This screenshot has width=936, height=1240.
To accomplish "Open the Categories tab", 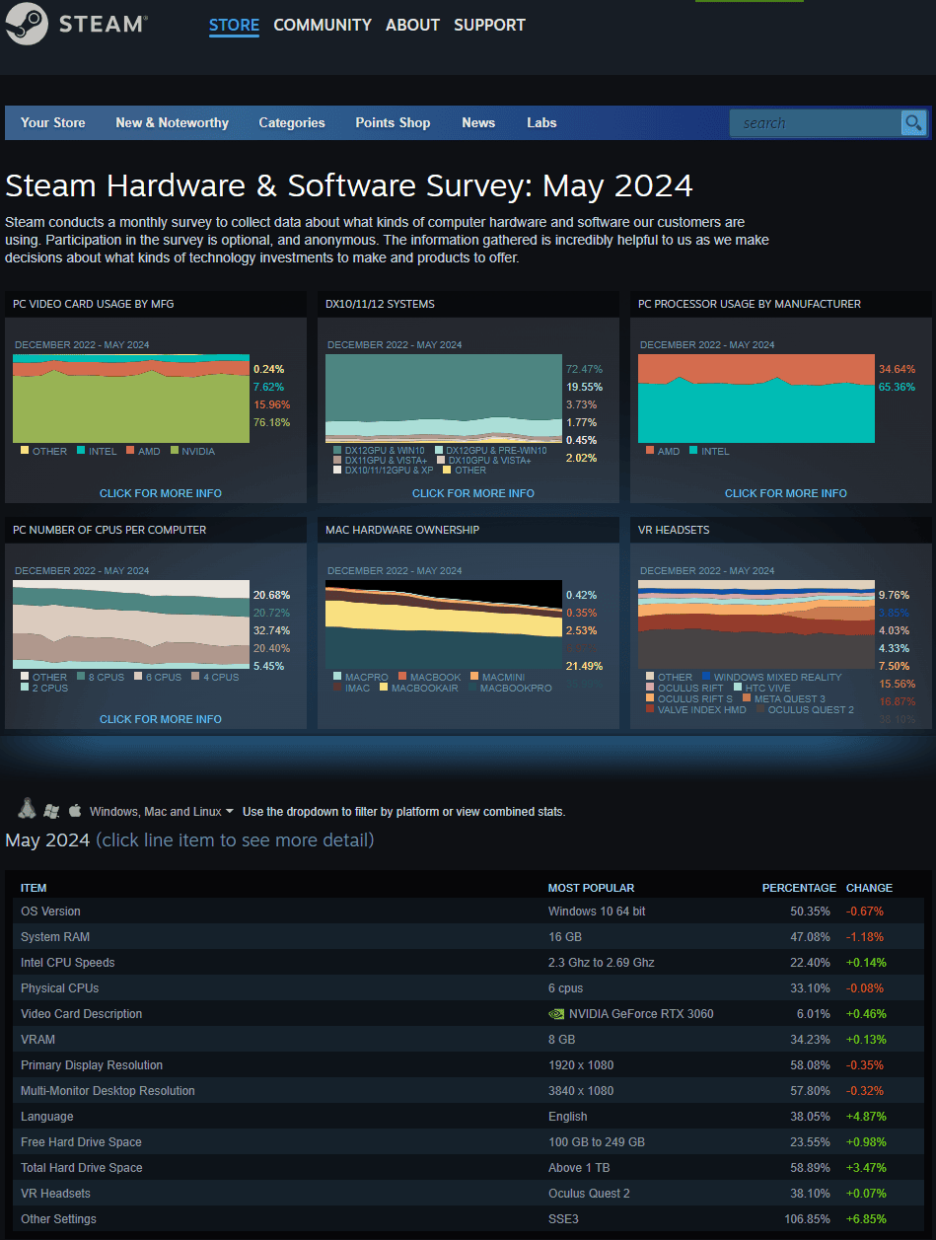I will click(292, 122).
